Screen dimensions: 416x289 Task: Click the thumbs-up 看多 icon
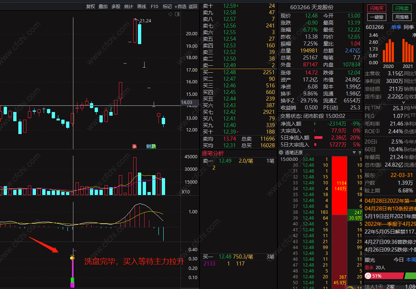pyautogui.click(x=368, y=276)
